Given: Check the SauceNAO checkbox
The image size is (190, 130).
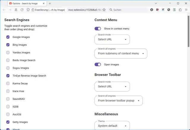Looking at the screenshot, I should 8,99.
